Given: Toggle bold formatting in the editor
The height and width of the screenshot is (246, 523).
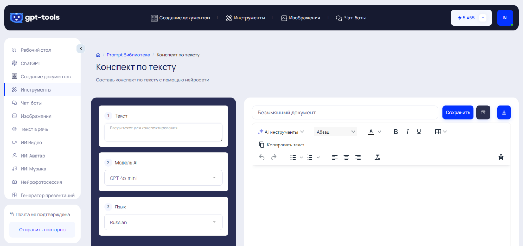Looking at the screenshot, I should (396, 132).
